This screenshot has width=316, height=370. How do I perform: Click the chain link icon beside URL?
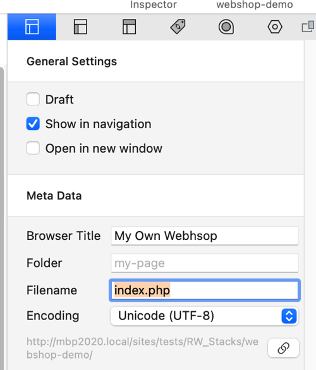[283, 348]
